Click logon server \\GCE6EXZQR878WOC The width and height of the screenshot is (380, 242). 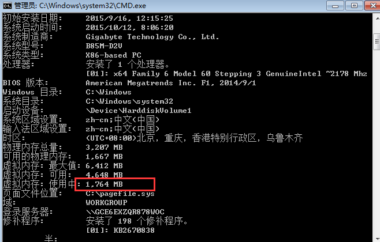point(125,212)
